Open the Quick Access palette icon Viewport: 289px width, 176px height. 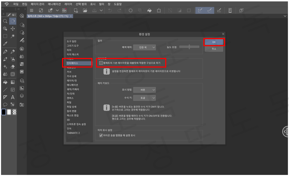[22, 16]
